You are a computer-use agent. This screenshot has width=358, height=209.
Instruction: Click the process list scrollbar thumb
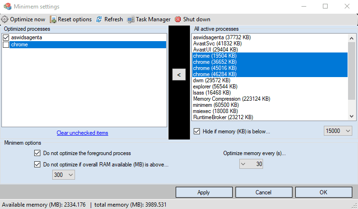pos(352,71)
